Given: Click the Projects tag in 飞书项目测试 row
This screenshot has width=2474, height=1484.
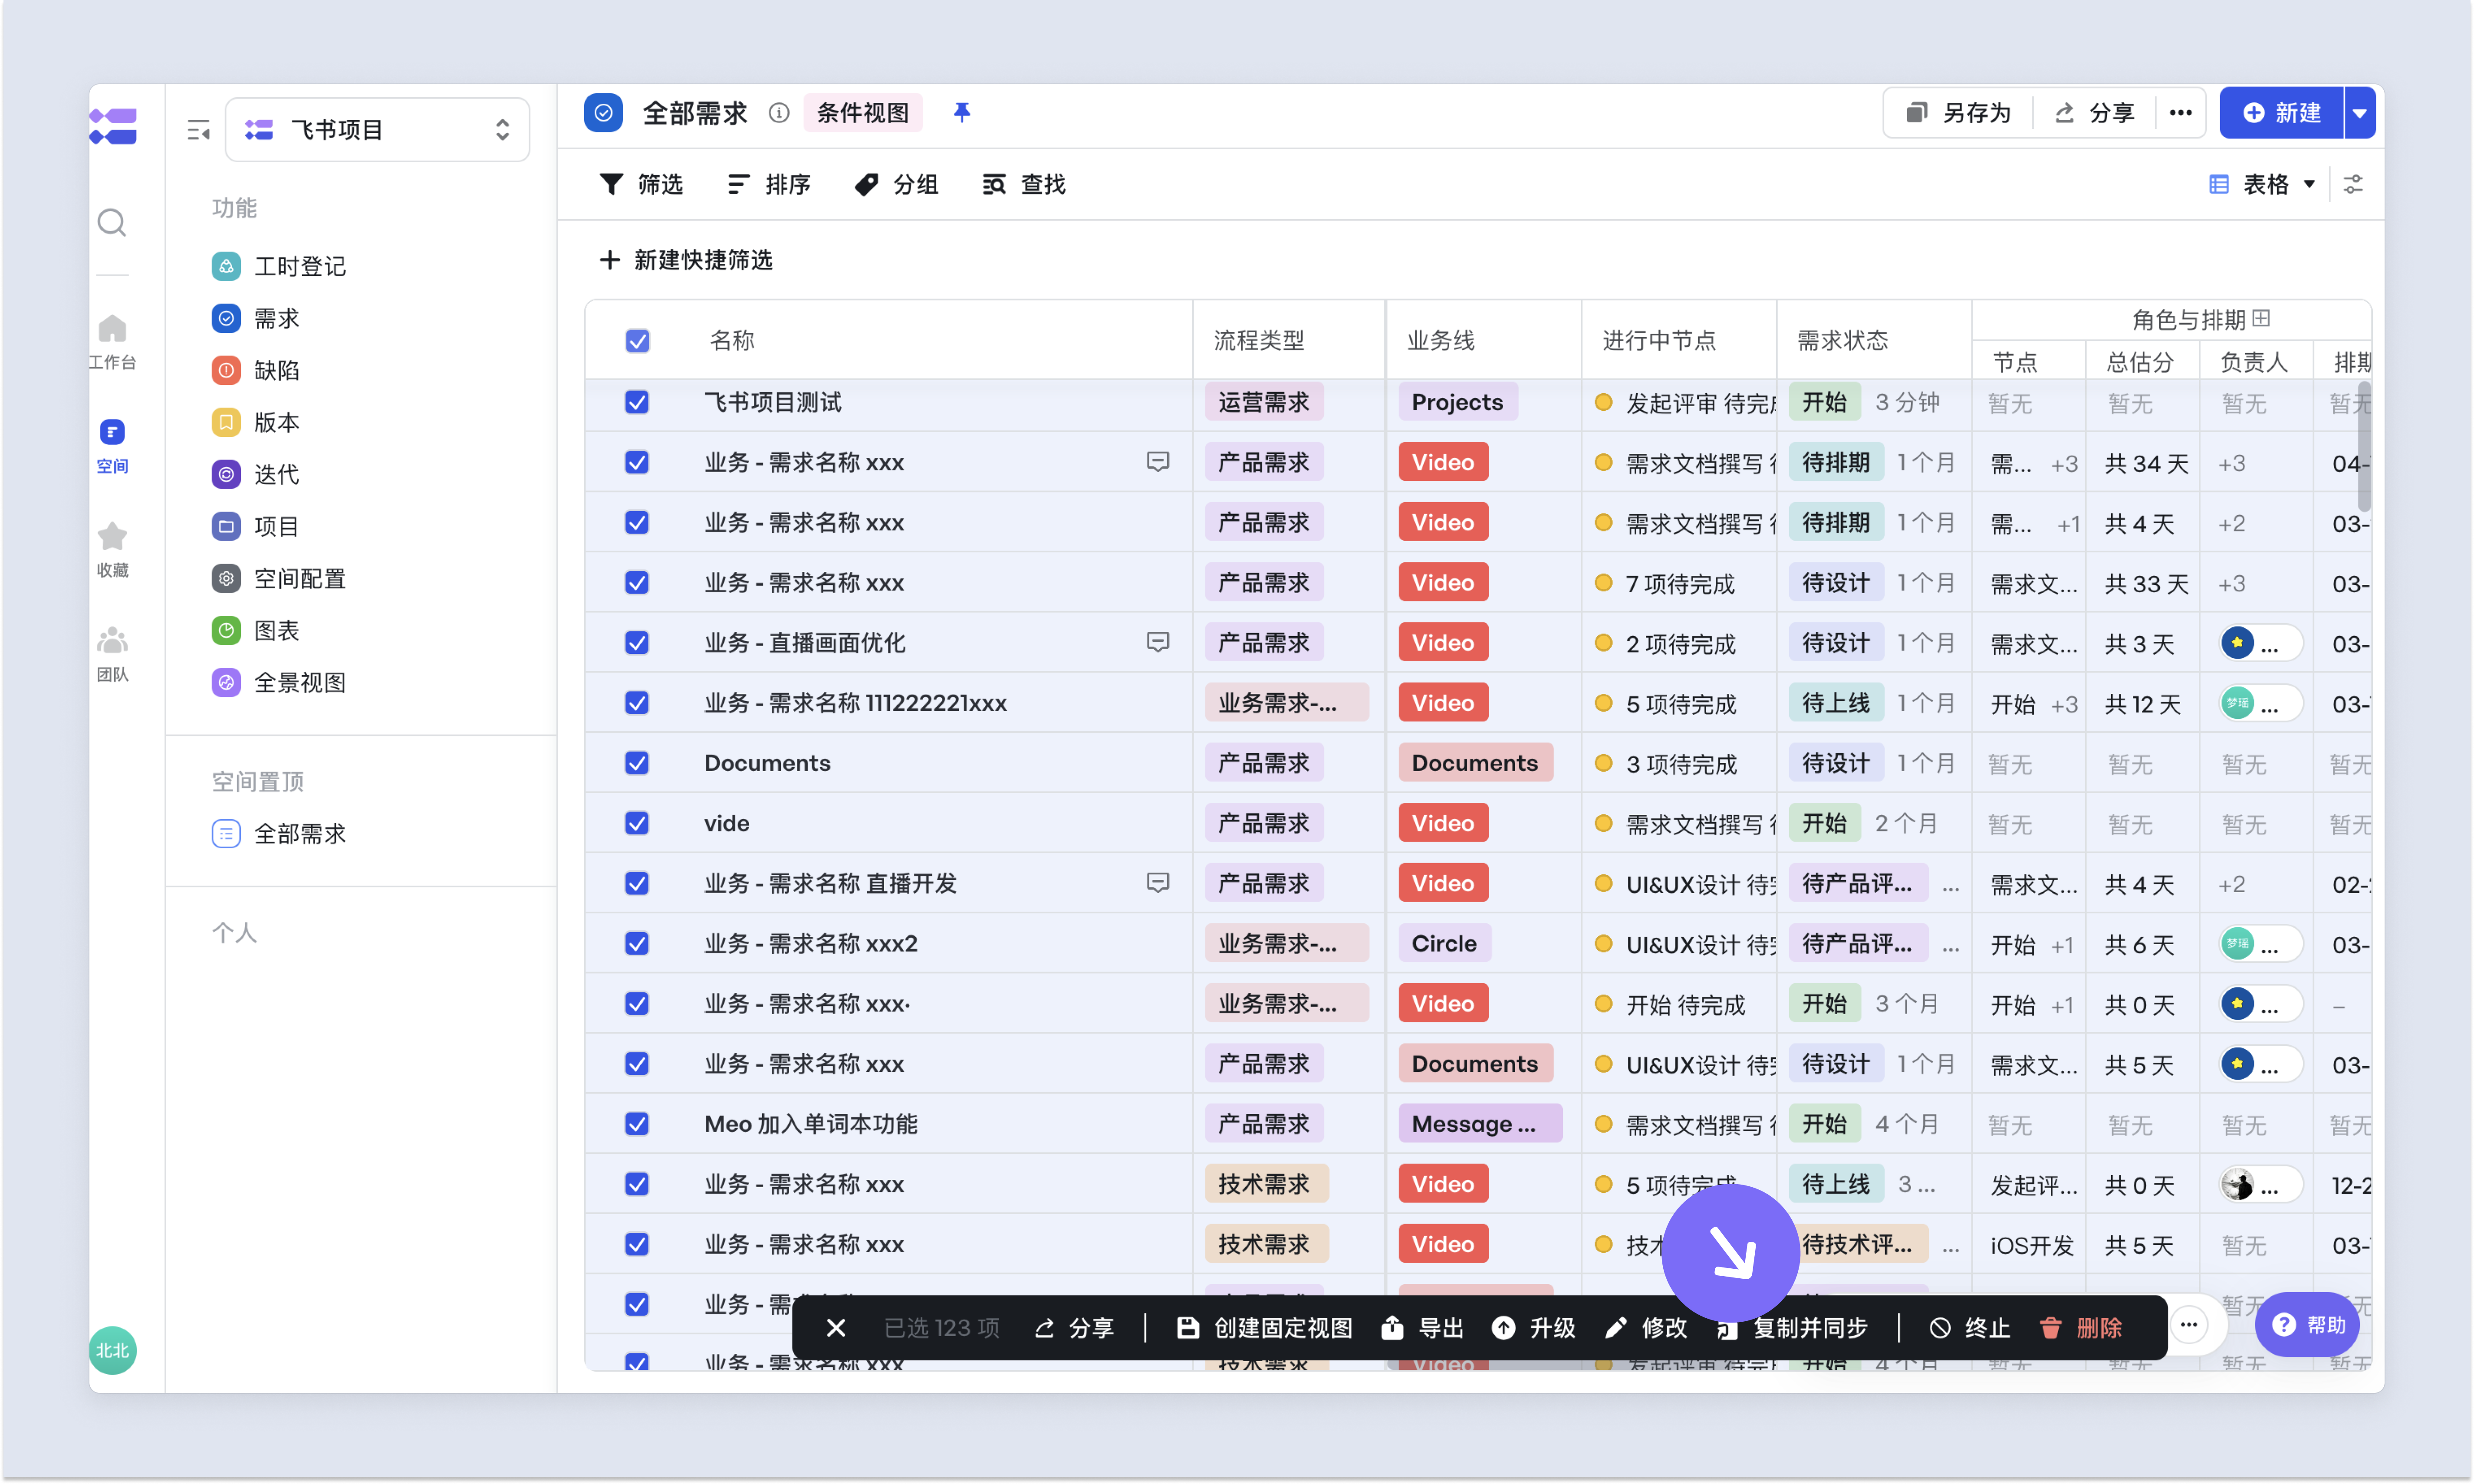Looking at the screenshot, I should (x=1457, y=402).
